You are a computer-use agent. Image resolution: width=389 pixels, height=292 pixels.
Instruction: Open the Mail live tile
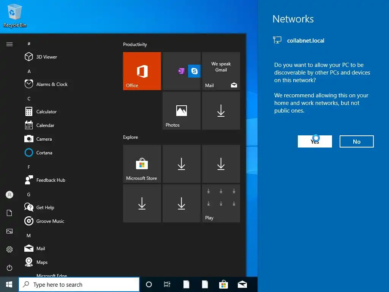coord(221,71)
